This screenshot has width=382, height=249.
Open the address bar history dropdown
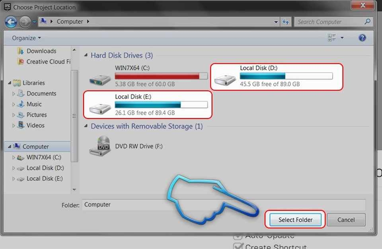click(276, 22)
